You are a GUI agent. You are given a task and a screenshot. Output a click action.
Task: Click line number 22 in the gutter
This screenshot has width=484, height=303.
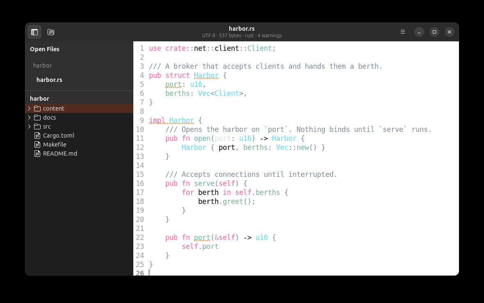[140, 237]
